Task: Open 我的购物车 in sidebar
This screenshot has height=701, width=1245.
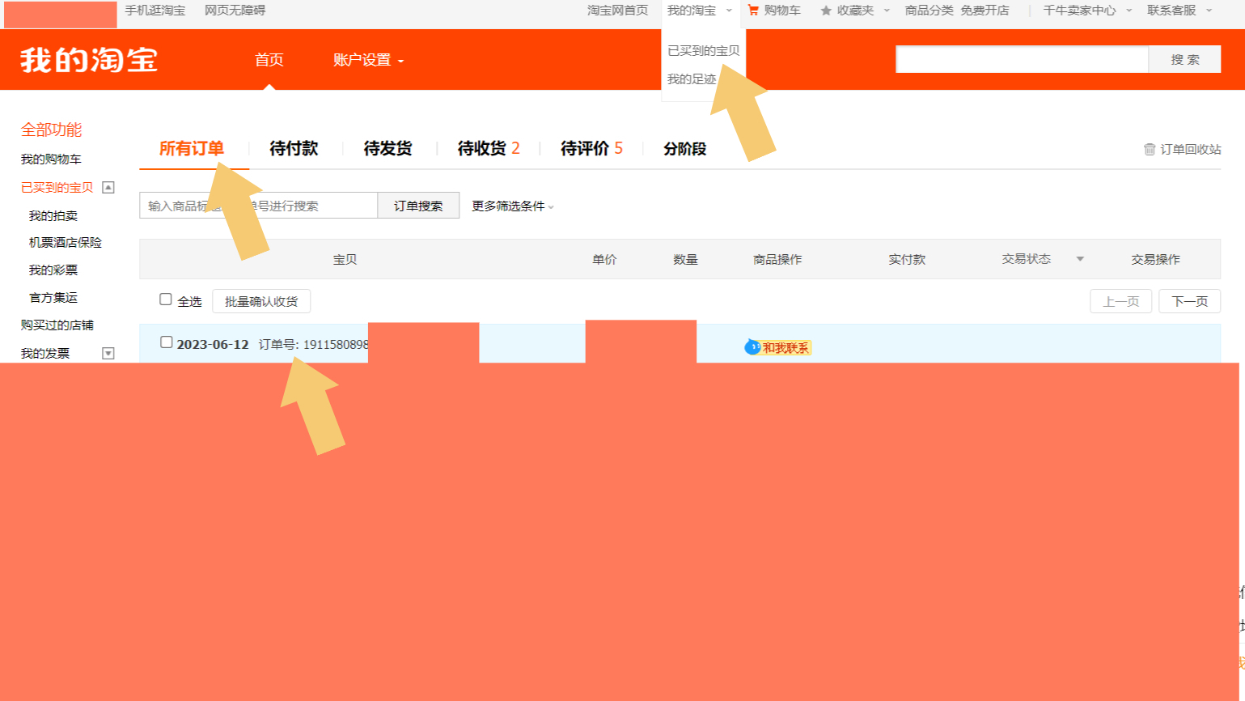Action: [51, 159]
